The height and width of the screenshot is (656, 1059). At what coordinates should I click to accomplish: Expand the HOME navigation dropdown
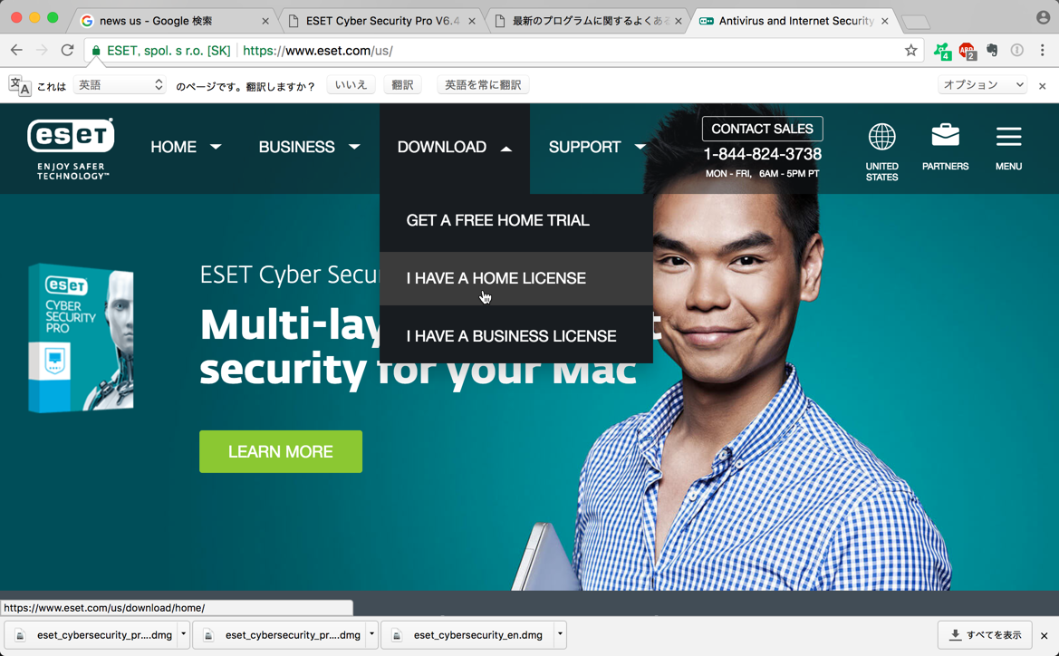coord(186,147)
